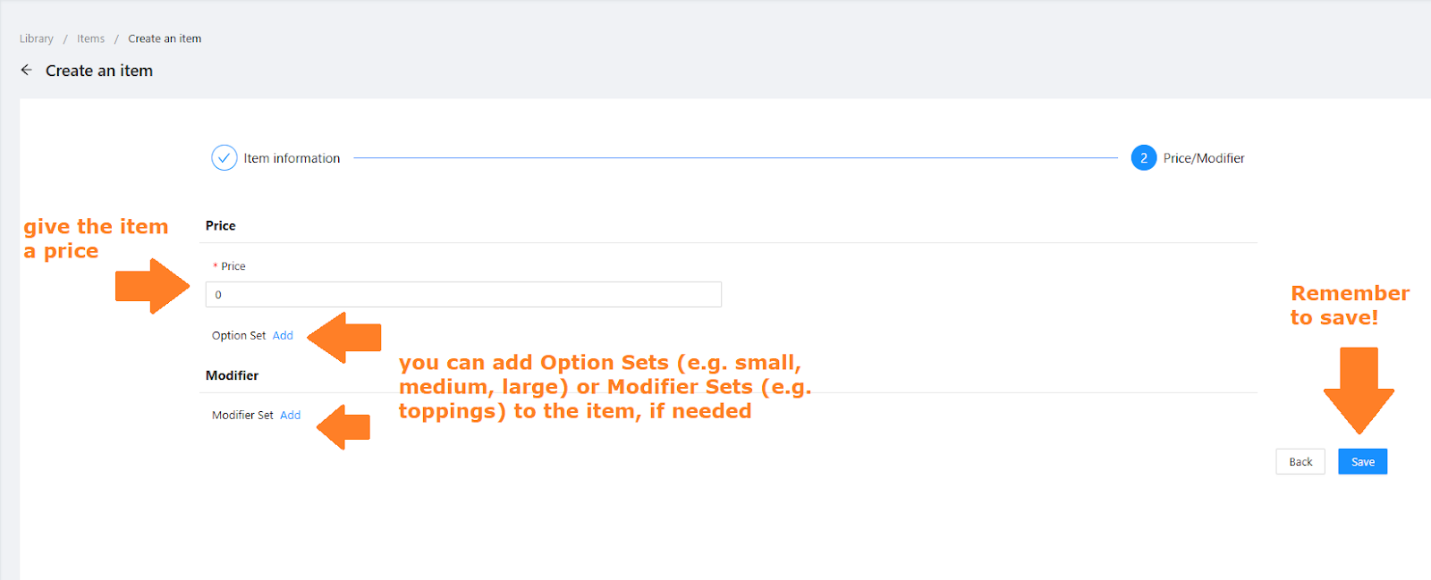Image resolution: width=1431 pixels, height=580 pixels.
Task: Click the Option Set label text
Action: [239, 335]
